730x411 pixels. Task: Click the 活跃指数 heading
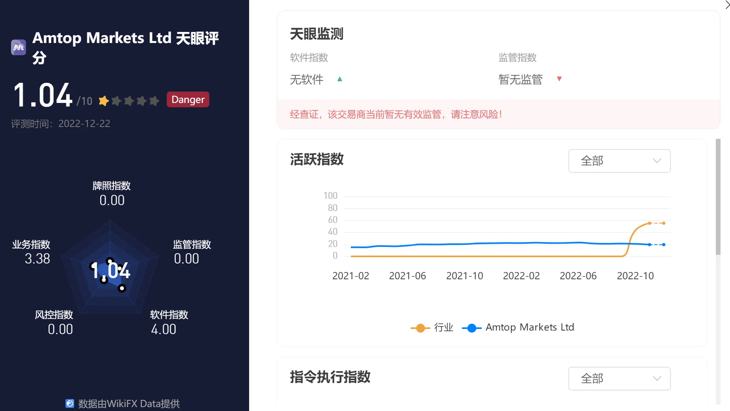[x=317, y=159]
